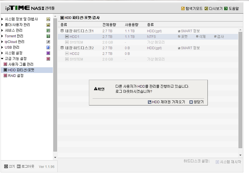Open RAID 설정 page
249x175 pixels.
coord(16,76)
